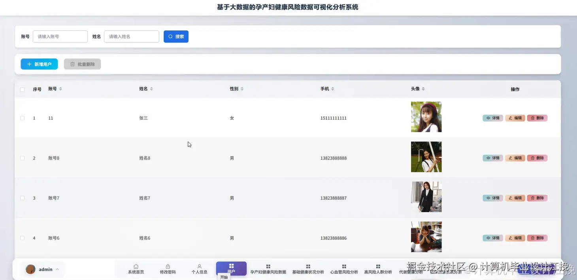Screen dimensions: 577x280
Task: Open 高风险人群分析 grid icon
Action: click(x=378, y=267)
